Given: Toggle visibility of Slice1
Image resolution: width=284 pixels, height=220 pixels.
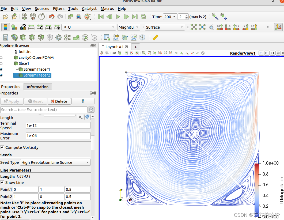Looking at the screenshot, I should coord(1,63).
